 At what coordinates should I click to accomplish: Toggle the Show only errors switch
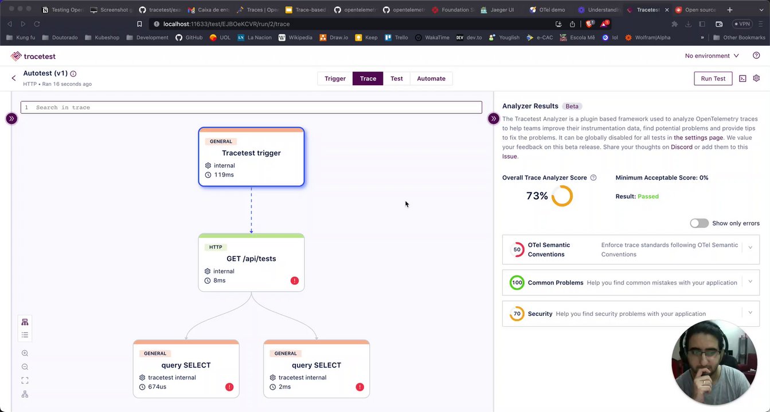coord(699,223)
